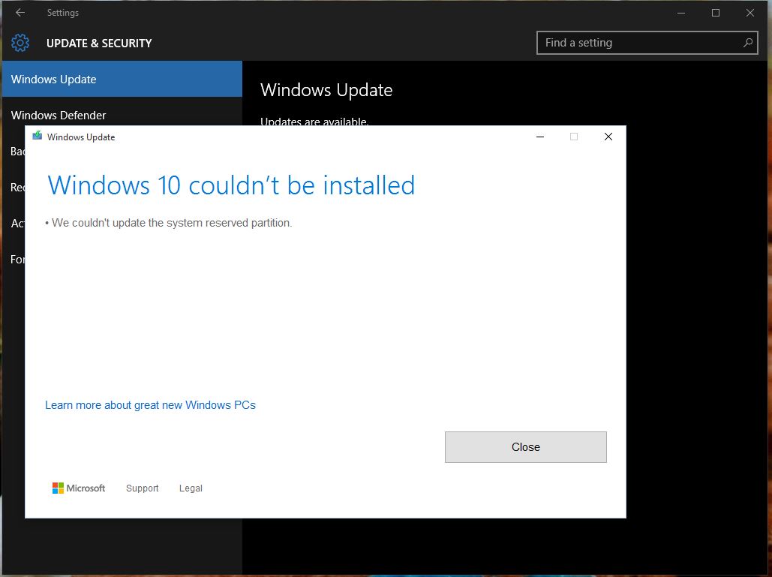Image resolution: width=772 pixels, height=577 pixels.
Task: Click the UPDATE & SECURITY header title
Action: 99,44
